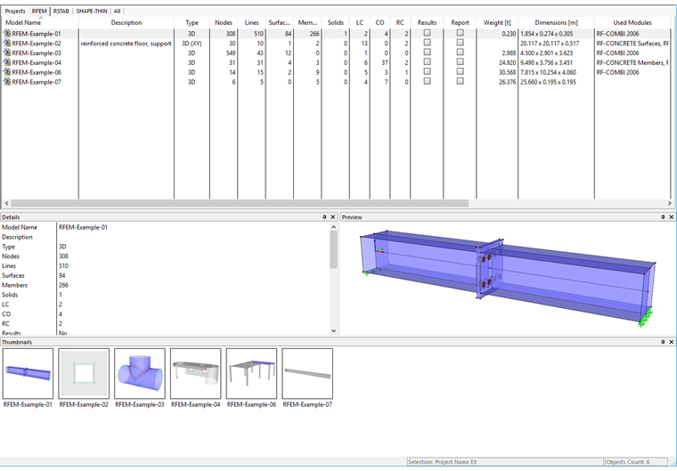Click the 3D beam model preview image
This screenshot has width=677, height=471.
(508, 279)
